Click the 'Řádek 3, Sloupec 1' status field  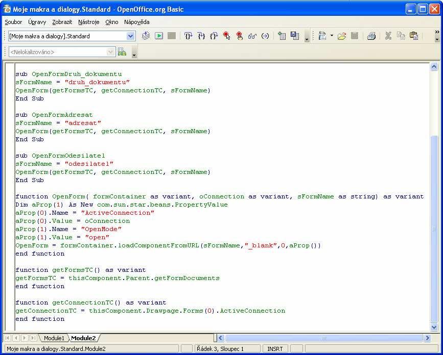click(227, 349)
